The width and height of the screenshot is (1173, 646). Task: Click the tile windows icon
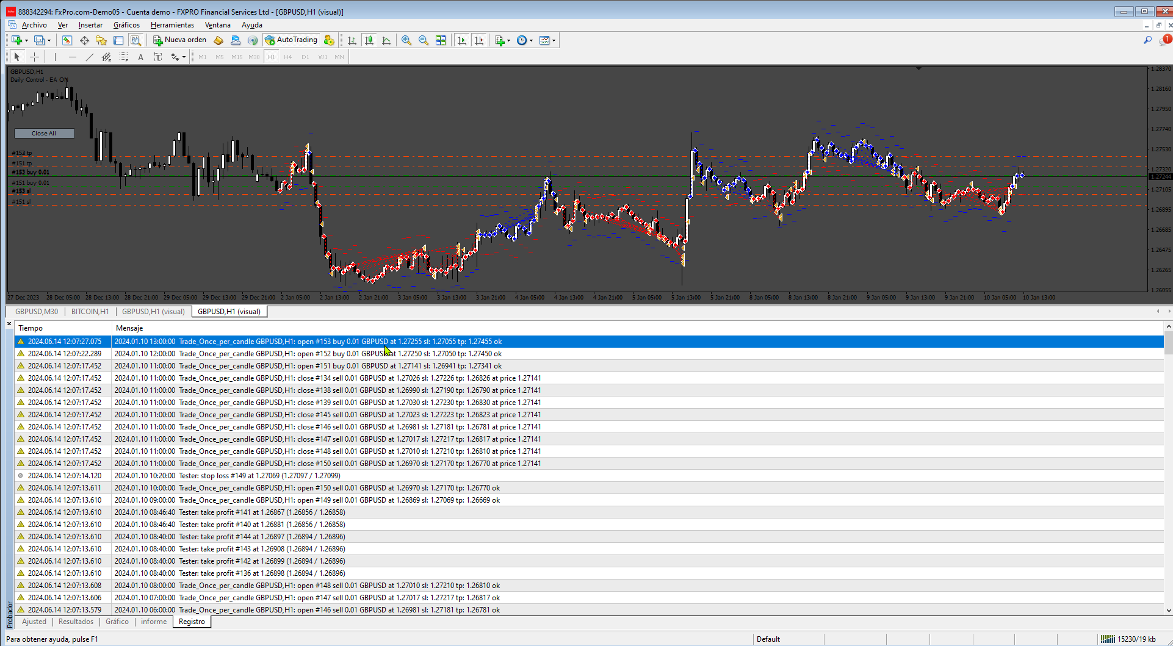pyautogui.click(x=441, y=40)
